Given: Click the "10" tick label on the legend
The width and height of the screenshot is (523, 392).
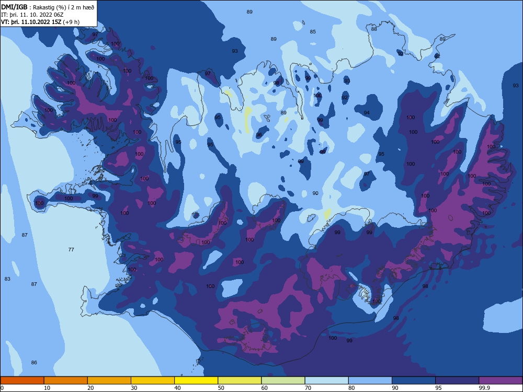Looking at the screenshot, I should tap(47, 388).
